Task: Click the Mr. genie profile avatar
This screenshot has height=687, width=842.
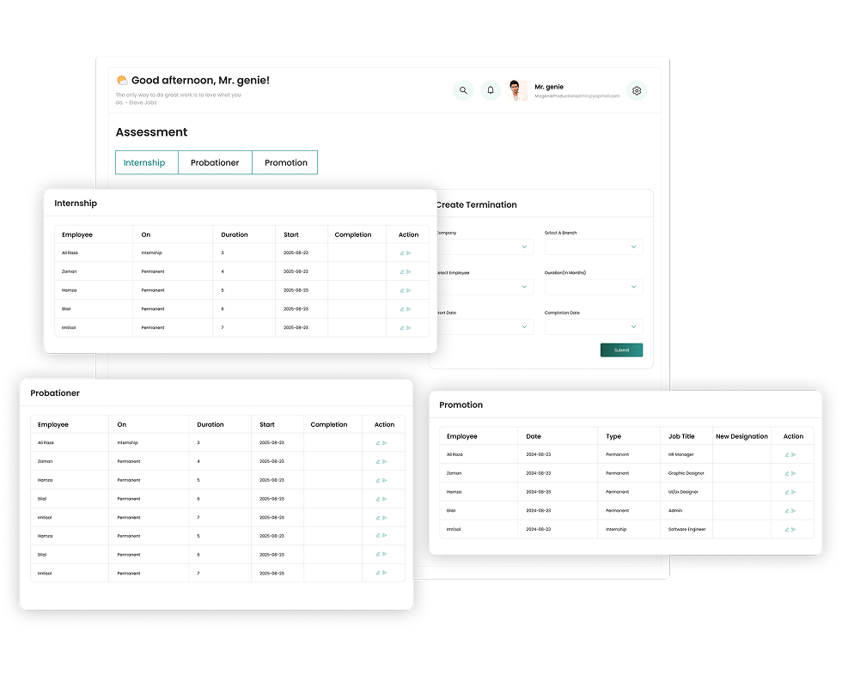Action: [517, 90]
